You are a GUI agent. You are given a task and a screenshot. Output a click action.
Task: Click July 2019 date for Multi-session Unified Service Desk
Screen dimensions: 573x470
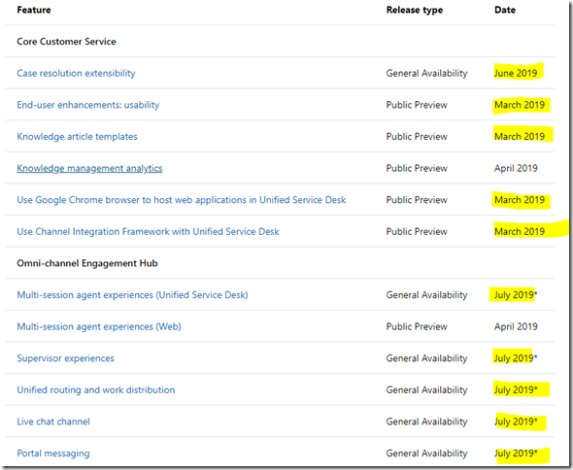(x=516, y=295)
